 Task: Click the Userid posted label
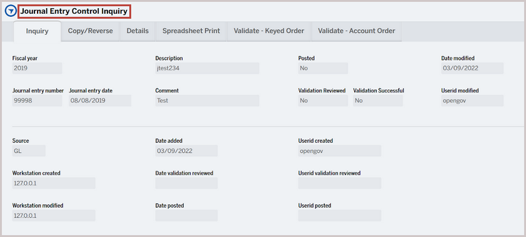coord(315,206)
